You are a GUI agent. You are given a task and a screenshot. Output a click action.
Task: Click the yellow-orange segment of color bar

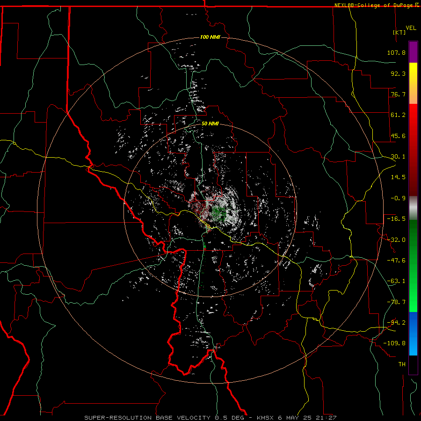(413, 83)
